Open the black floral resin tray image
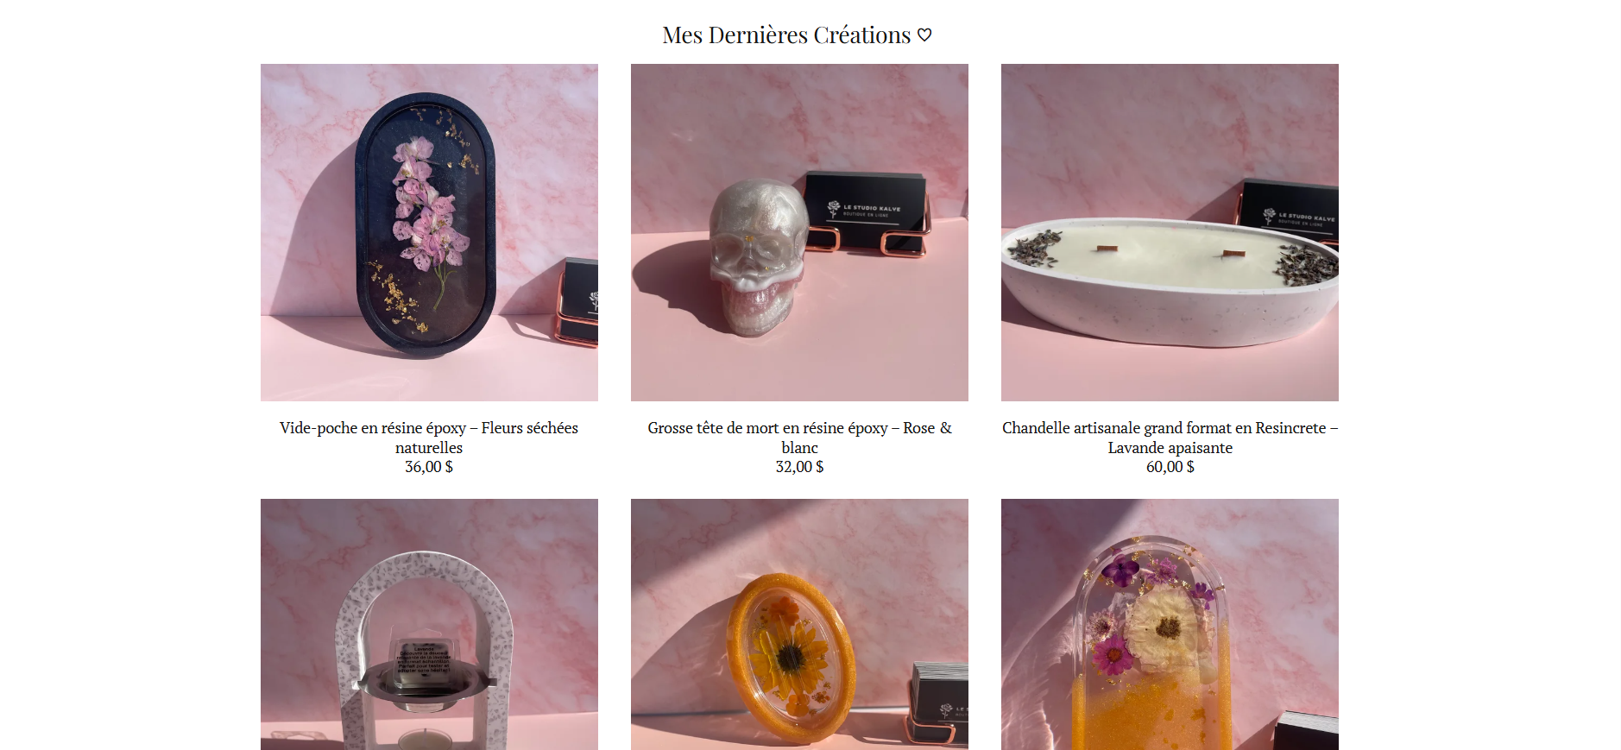1621x750 pixels. (429, 232)
